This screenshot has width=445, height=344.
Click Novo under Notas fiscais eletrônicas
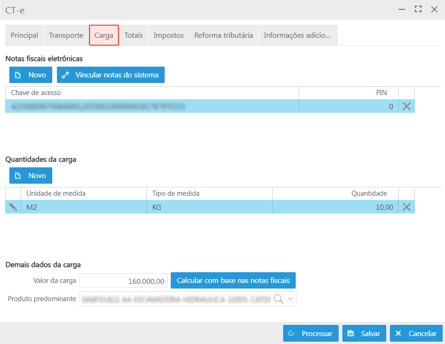(x=31, y=75)
